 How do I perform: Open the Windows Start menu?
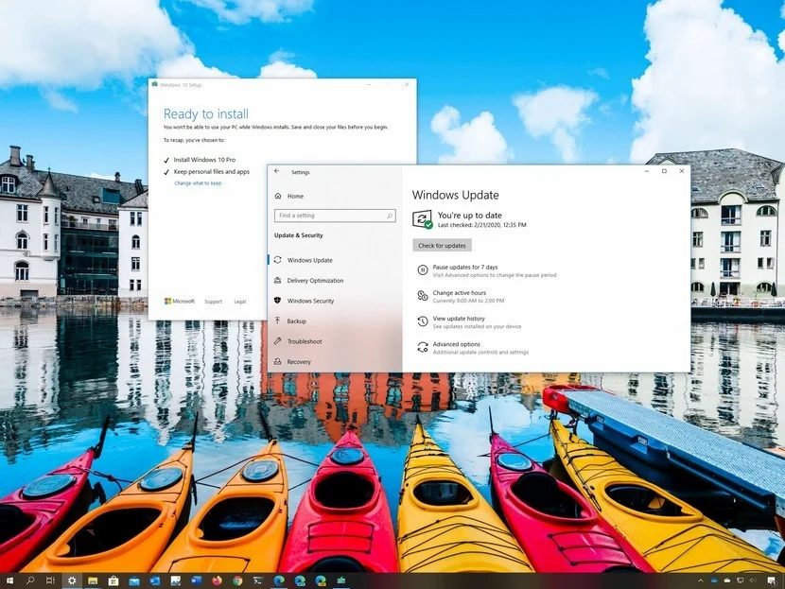9,580
